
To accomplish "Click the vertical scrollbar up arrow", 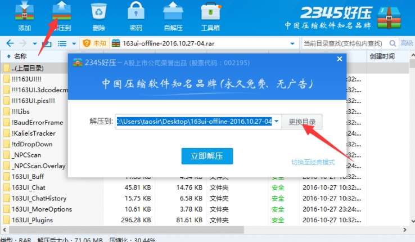I will coord(413,55).
